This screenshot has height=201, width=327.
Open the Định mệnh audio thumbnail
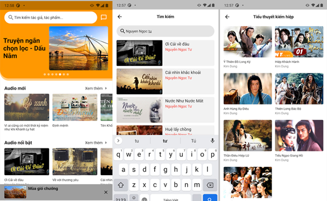click(75, 107)
